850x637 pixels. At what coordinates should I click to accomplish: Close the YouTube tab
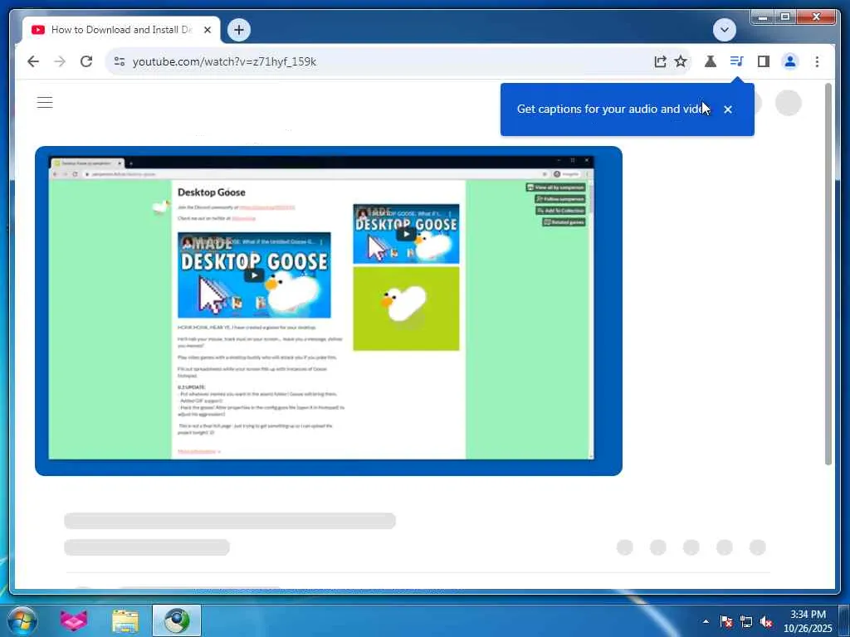207,30
